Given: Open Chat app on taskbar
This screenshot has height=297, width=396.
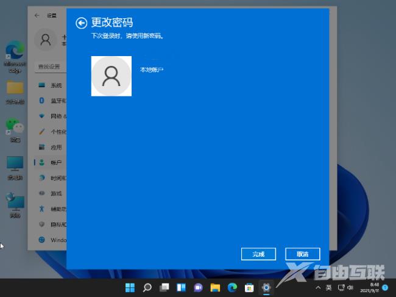Looking at the screenshot, I should (x=198, y=288).
